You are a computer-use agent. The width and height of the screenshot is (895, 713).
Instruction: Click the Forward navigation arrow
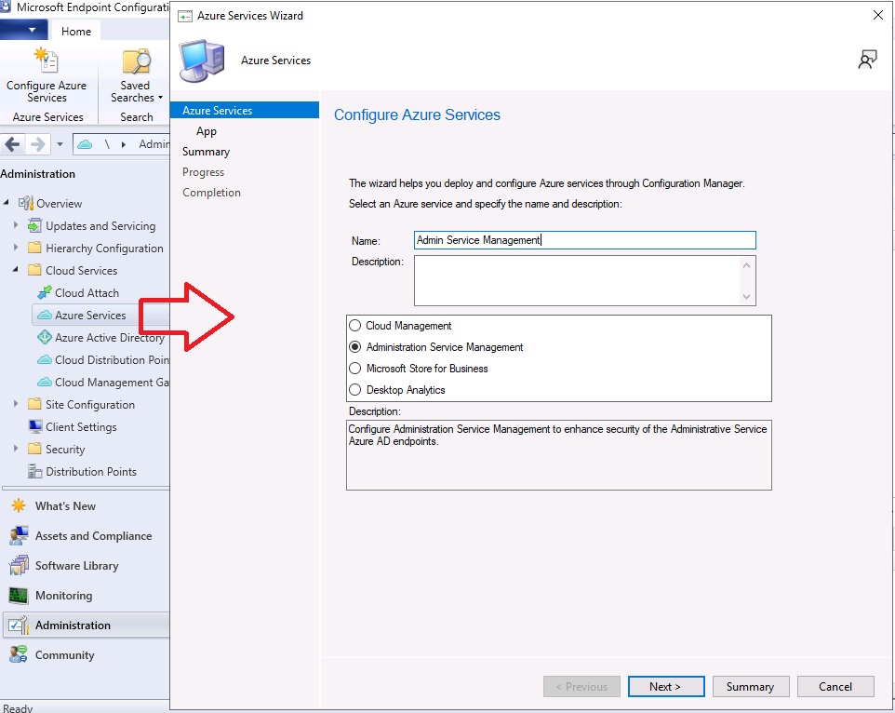(37, 144)
